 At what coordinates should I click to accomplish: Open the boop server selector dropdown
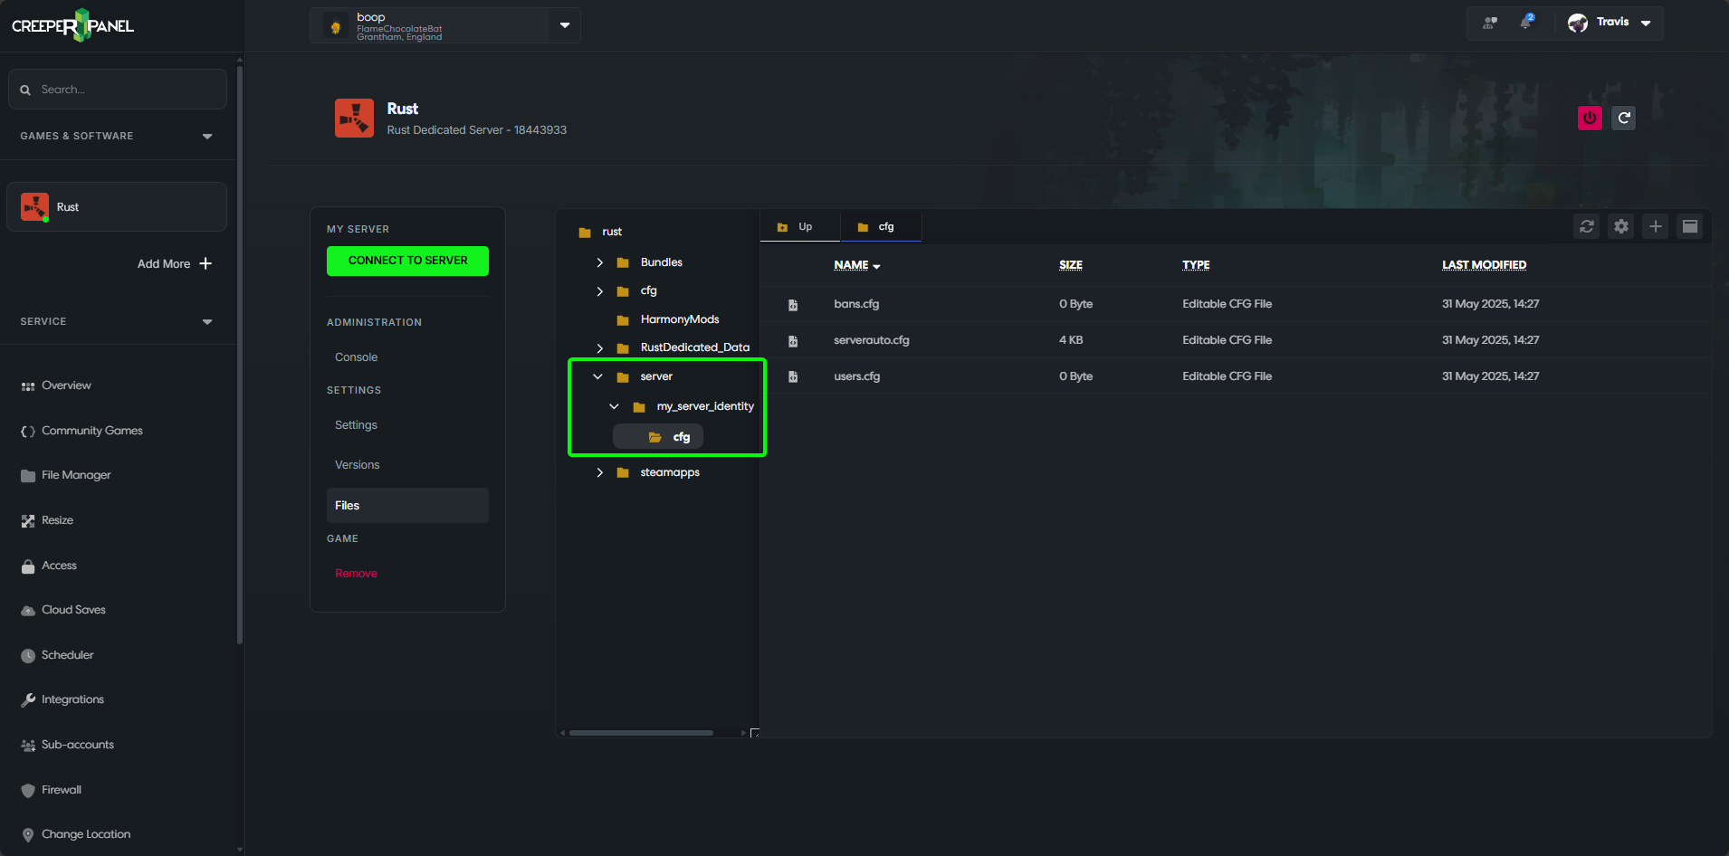(x=565, y=25)
